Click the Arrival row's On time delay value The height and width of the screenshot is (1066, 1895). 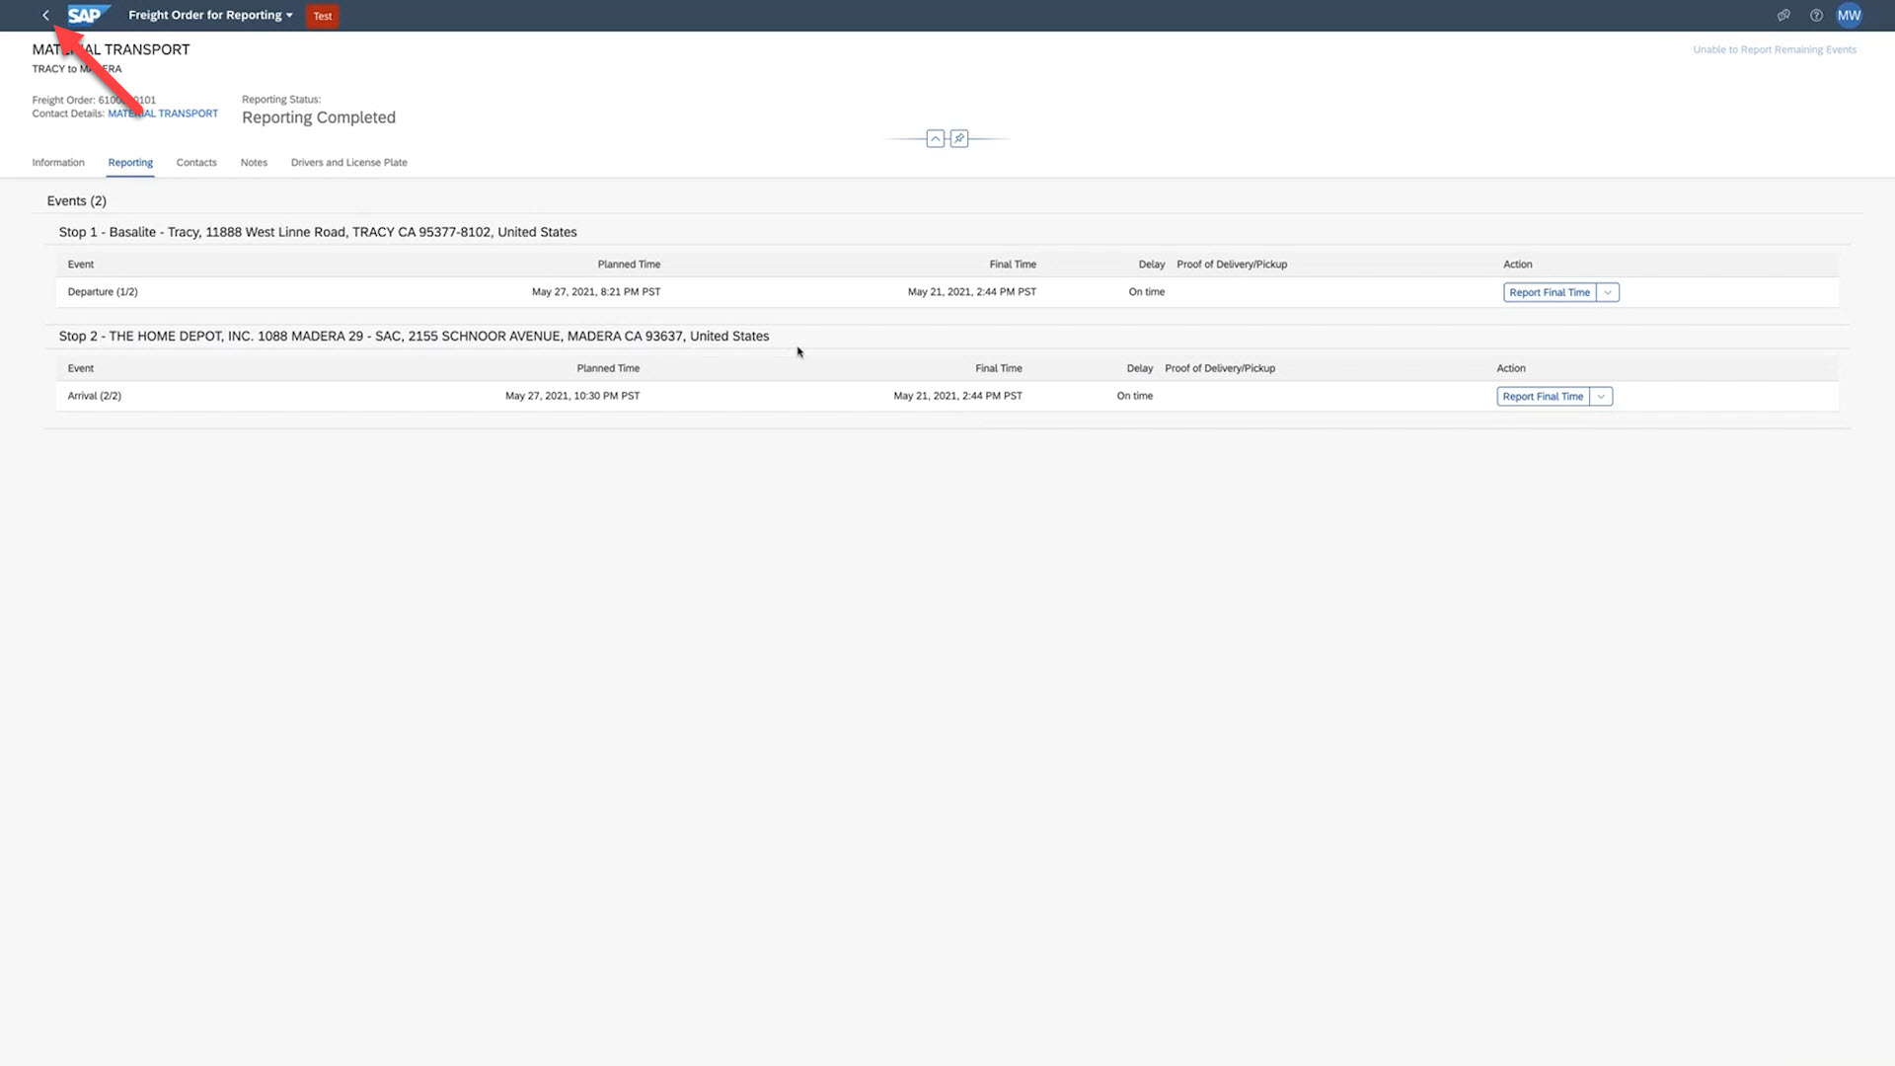click(x=1135, y=396)
